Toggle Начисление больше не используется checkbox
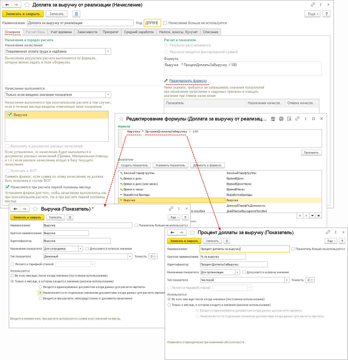Screen dimensions: 348x360 (x=165, y=23)
